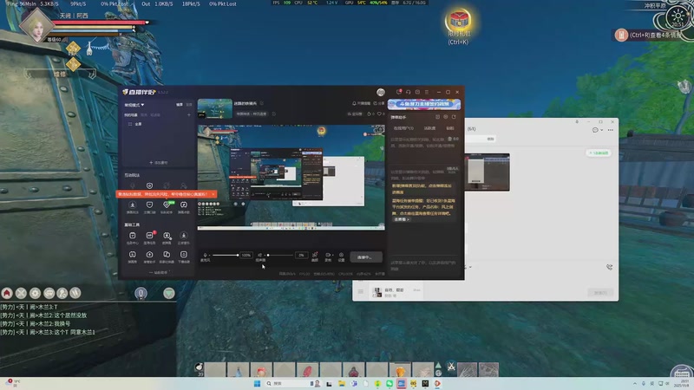Viewport: 694px width, 390px height.
Task: Open the user avatar in title bar
Action: (x=381, y=92)
